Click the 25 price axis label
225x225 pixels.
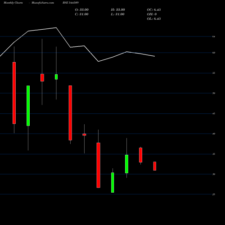point(214,194)
